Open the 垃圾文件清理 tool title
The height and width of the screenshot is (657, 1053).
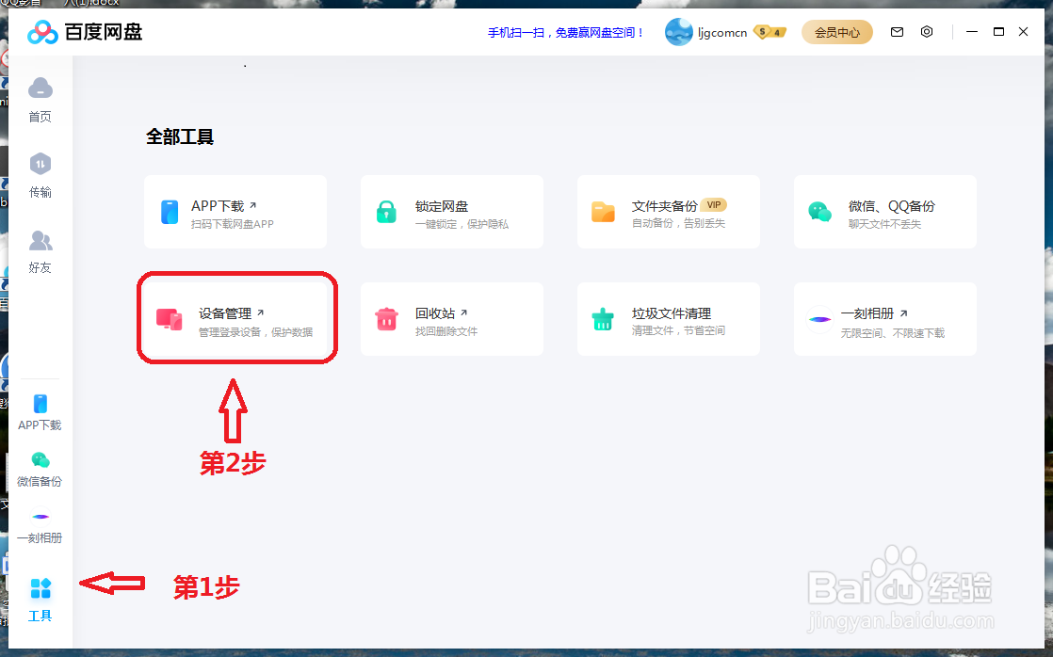click(x=671, y=313)
